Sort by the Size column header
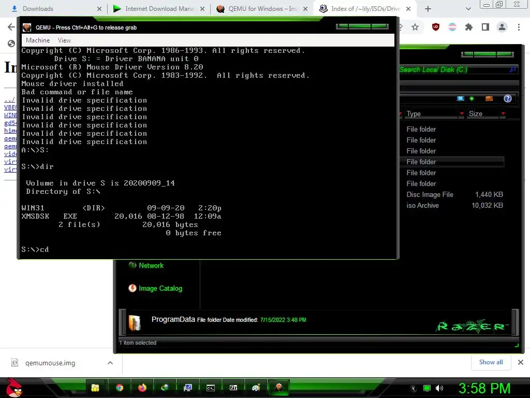Screen dimensions: 530x398 (483, 113)
